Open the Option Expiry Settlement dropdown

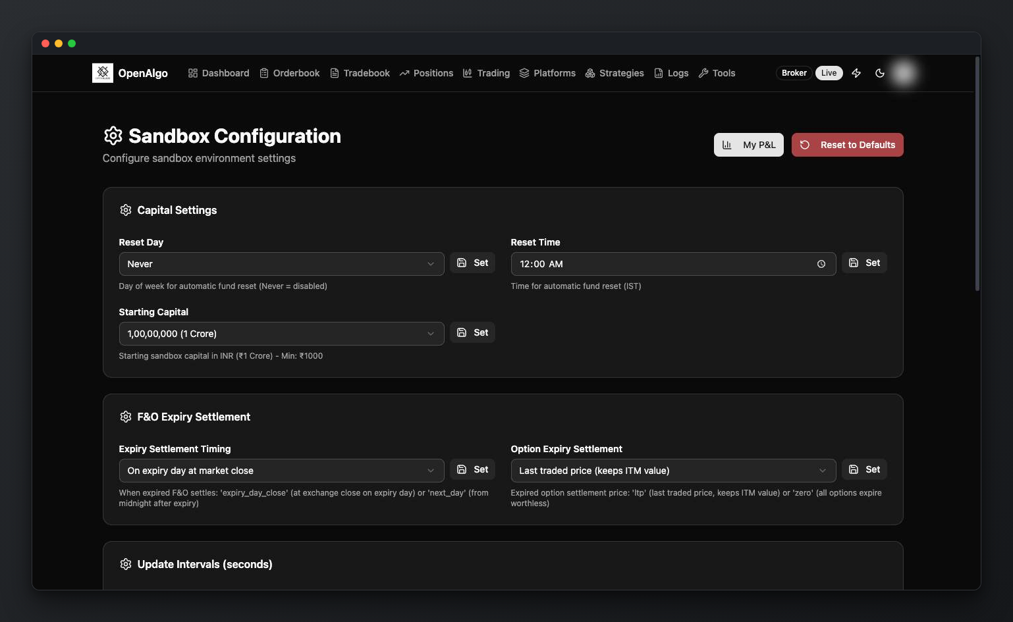[x=673, y=471]
